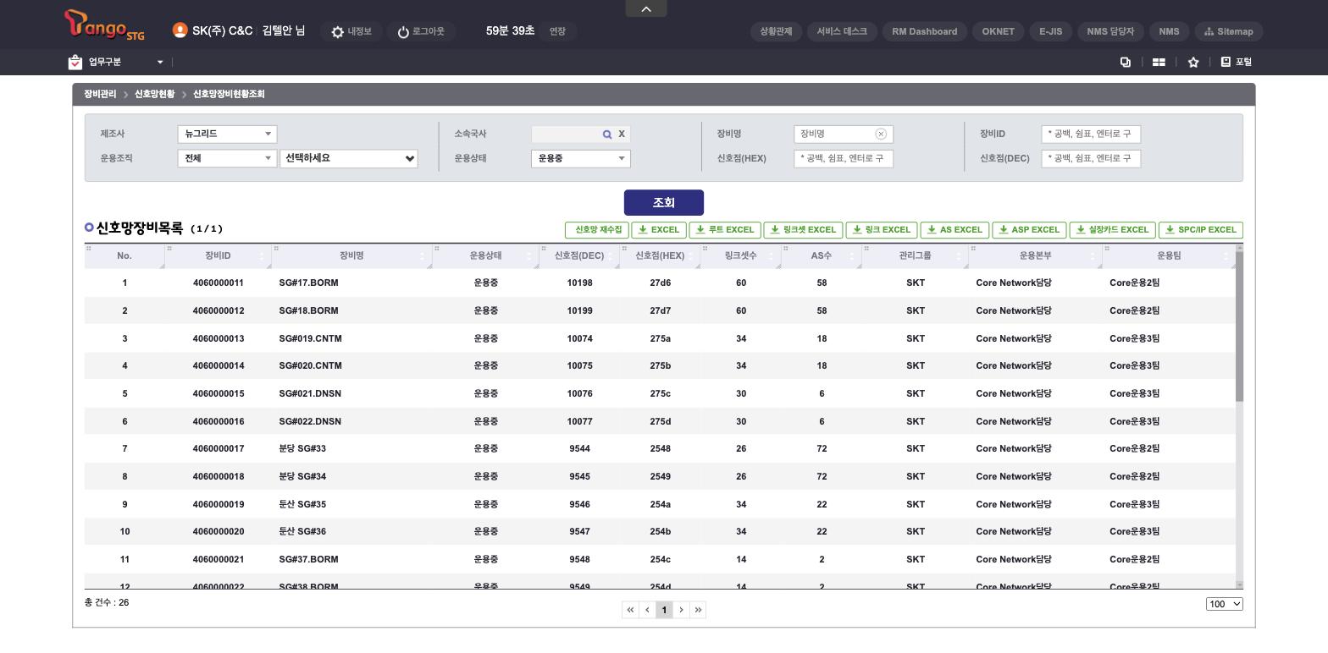Go to the last page with the double arrow
The image size is (1328, 653).
698,610
